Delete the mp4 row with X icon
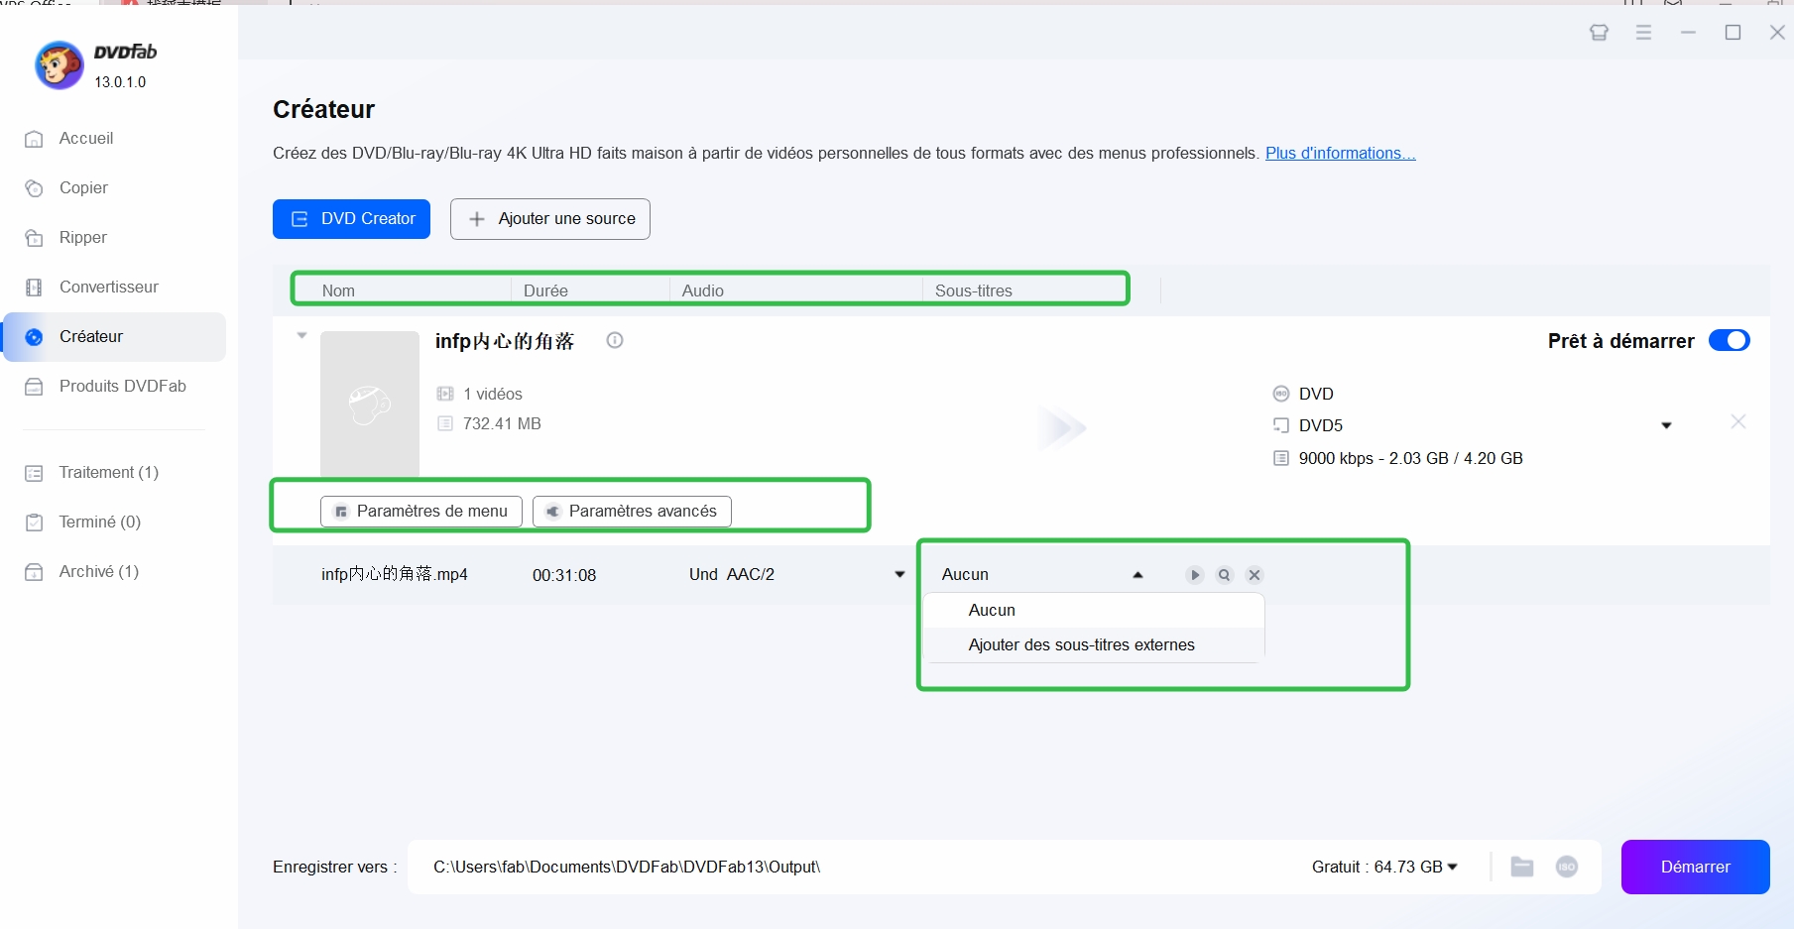 pos(1255,575)
